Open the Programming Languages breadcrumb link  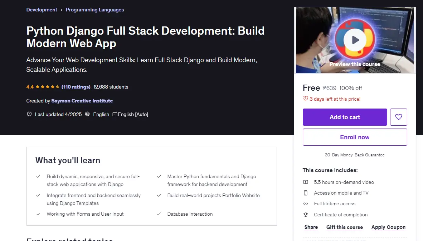click(95, 10)
